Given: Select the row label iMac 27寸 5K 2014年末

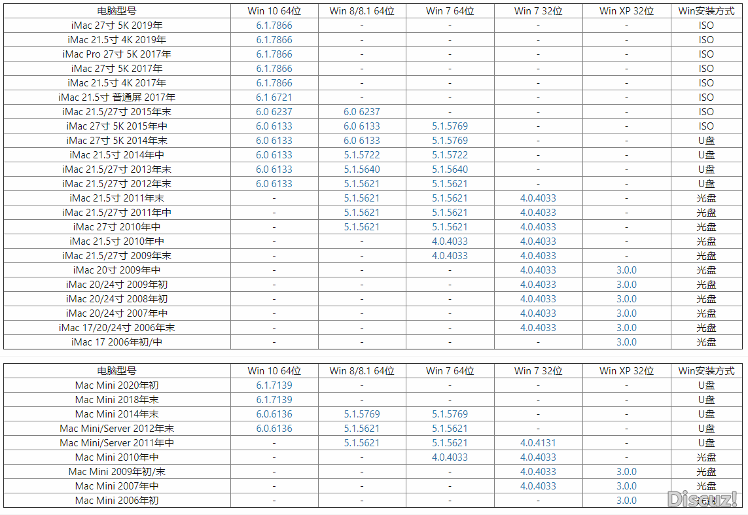Looking at the screenshot, I should pyautogui.click(x=117, y=140).
